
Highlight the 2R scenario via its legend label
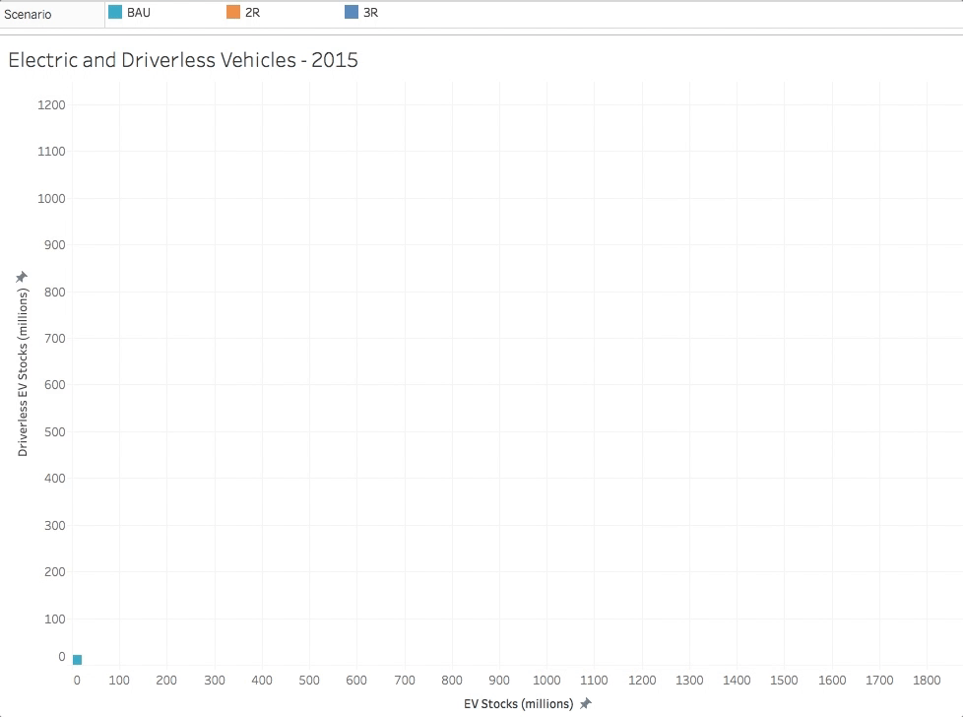pos(252,13)
